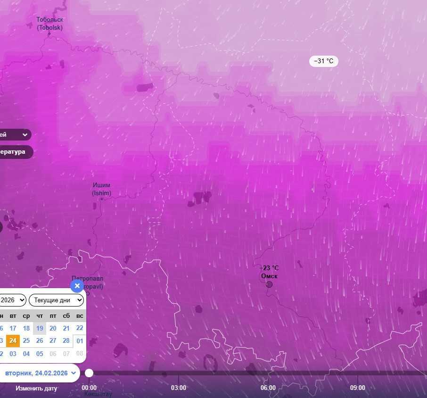Click the Tobolsk city marker dot
This screenshot has height=398, width=427.
(49, 33)
